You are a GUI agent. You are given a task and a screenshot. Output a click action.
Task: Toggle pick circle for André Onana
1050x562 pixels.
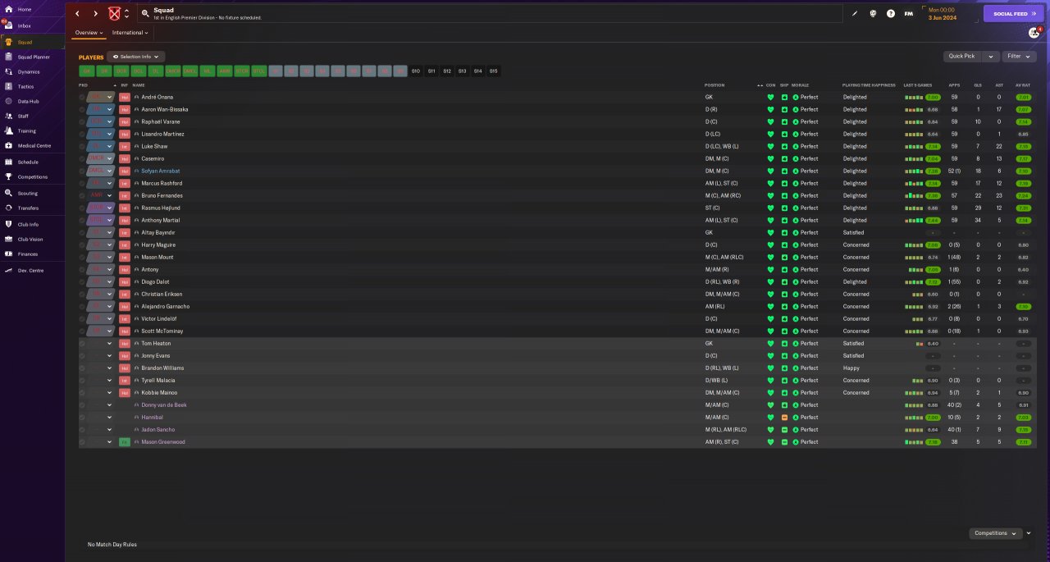(x=82, y=97)
